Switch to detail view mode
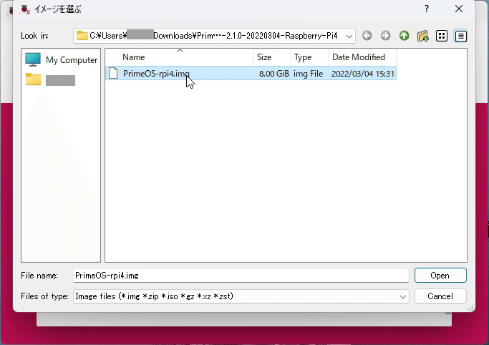 pyautogui.click(x=460, y=36)
